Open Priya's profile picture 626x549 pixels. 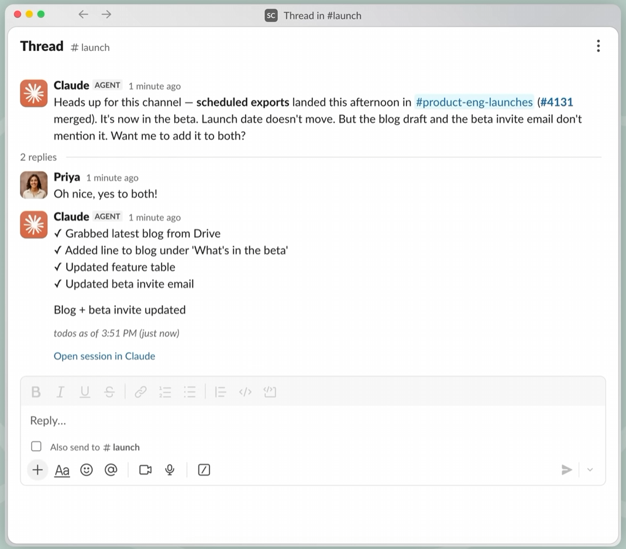point(34,185)
